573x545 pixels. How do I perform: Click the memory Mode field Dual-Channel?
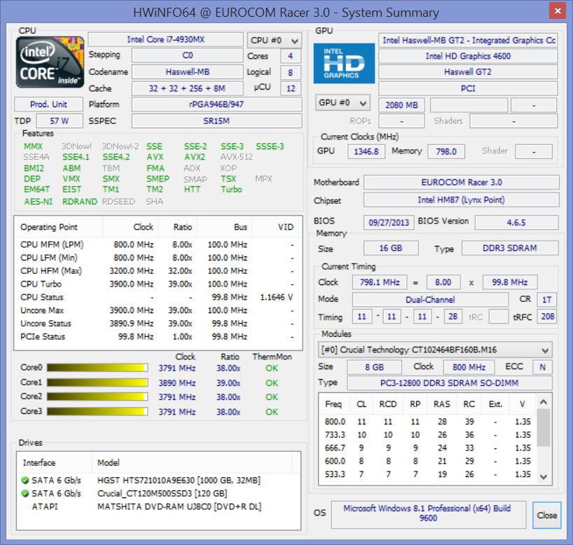pyautogui.click(x=430, y=300)
